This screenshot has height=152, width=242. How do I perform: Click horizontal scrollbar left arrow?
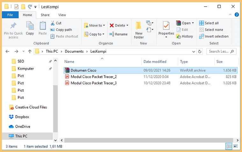62,140
